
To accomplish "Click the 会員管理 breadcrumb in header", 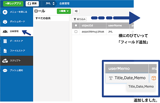I will (64, 4).
